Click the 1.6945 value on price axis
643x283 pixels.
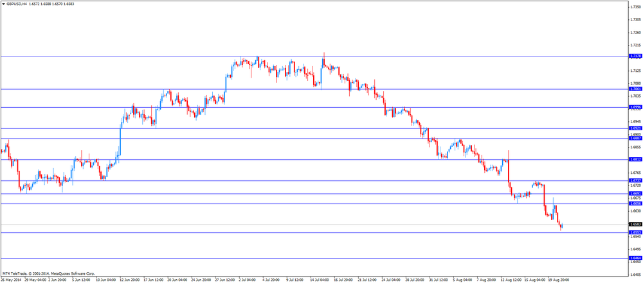coord(637,122)
